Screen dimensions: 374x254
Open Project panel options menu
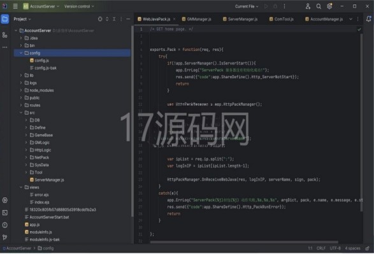coord(121,19)
